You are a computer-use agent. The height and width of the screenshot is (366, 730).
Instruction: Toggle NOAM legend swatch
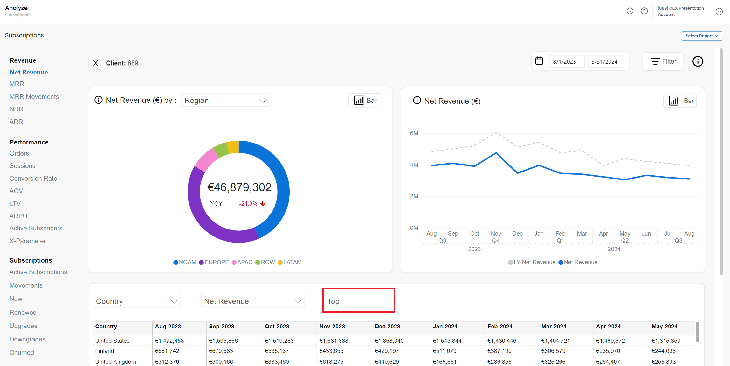[x=176, y=262]
